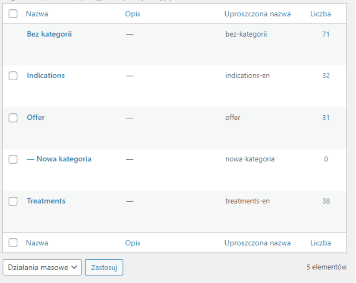
Task: Check the box next to Offer
Action: click(13, 118)
